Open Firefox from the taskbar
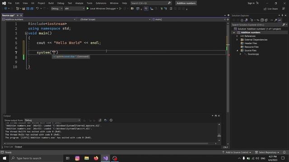This screenshot has height=162, width=289. coord(96,158)
